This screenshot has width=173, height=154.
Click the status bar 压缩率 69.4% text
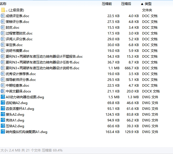pos(52,150)
